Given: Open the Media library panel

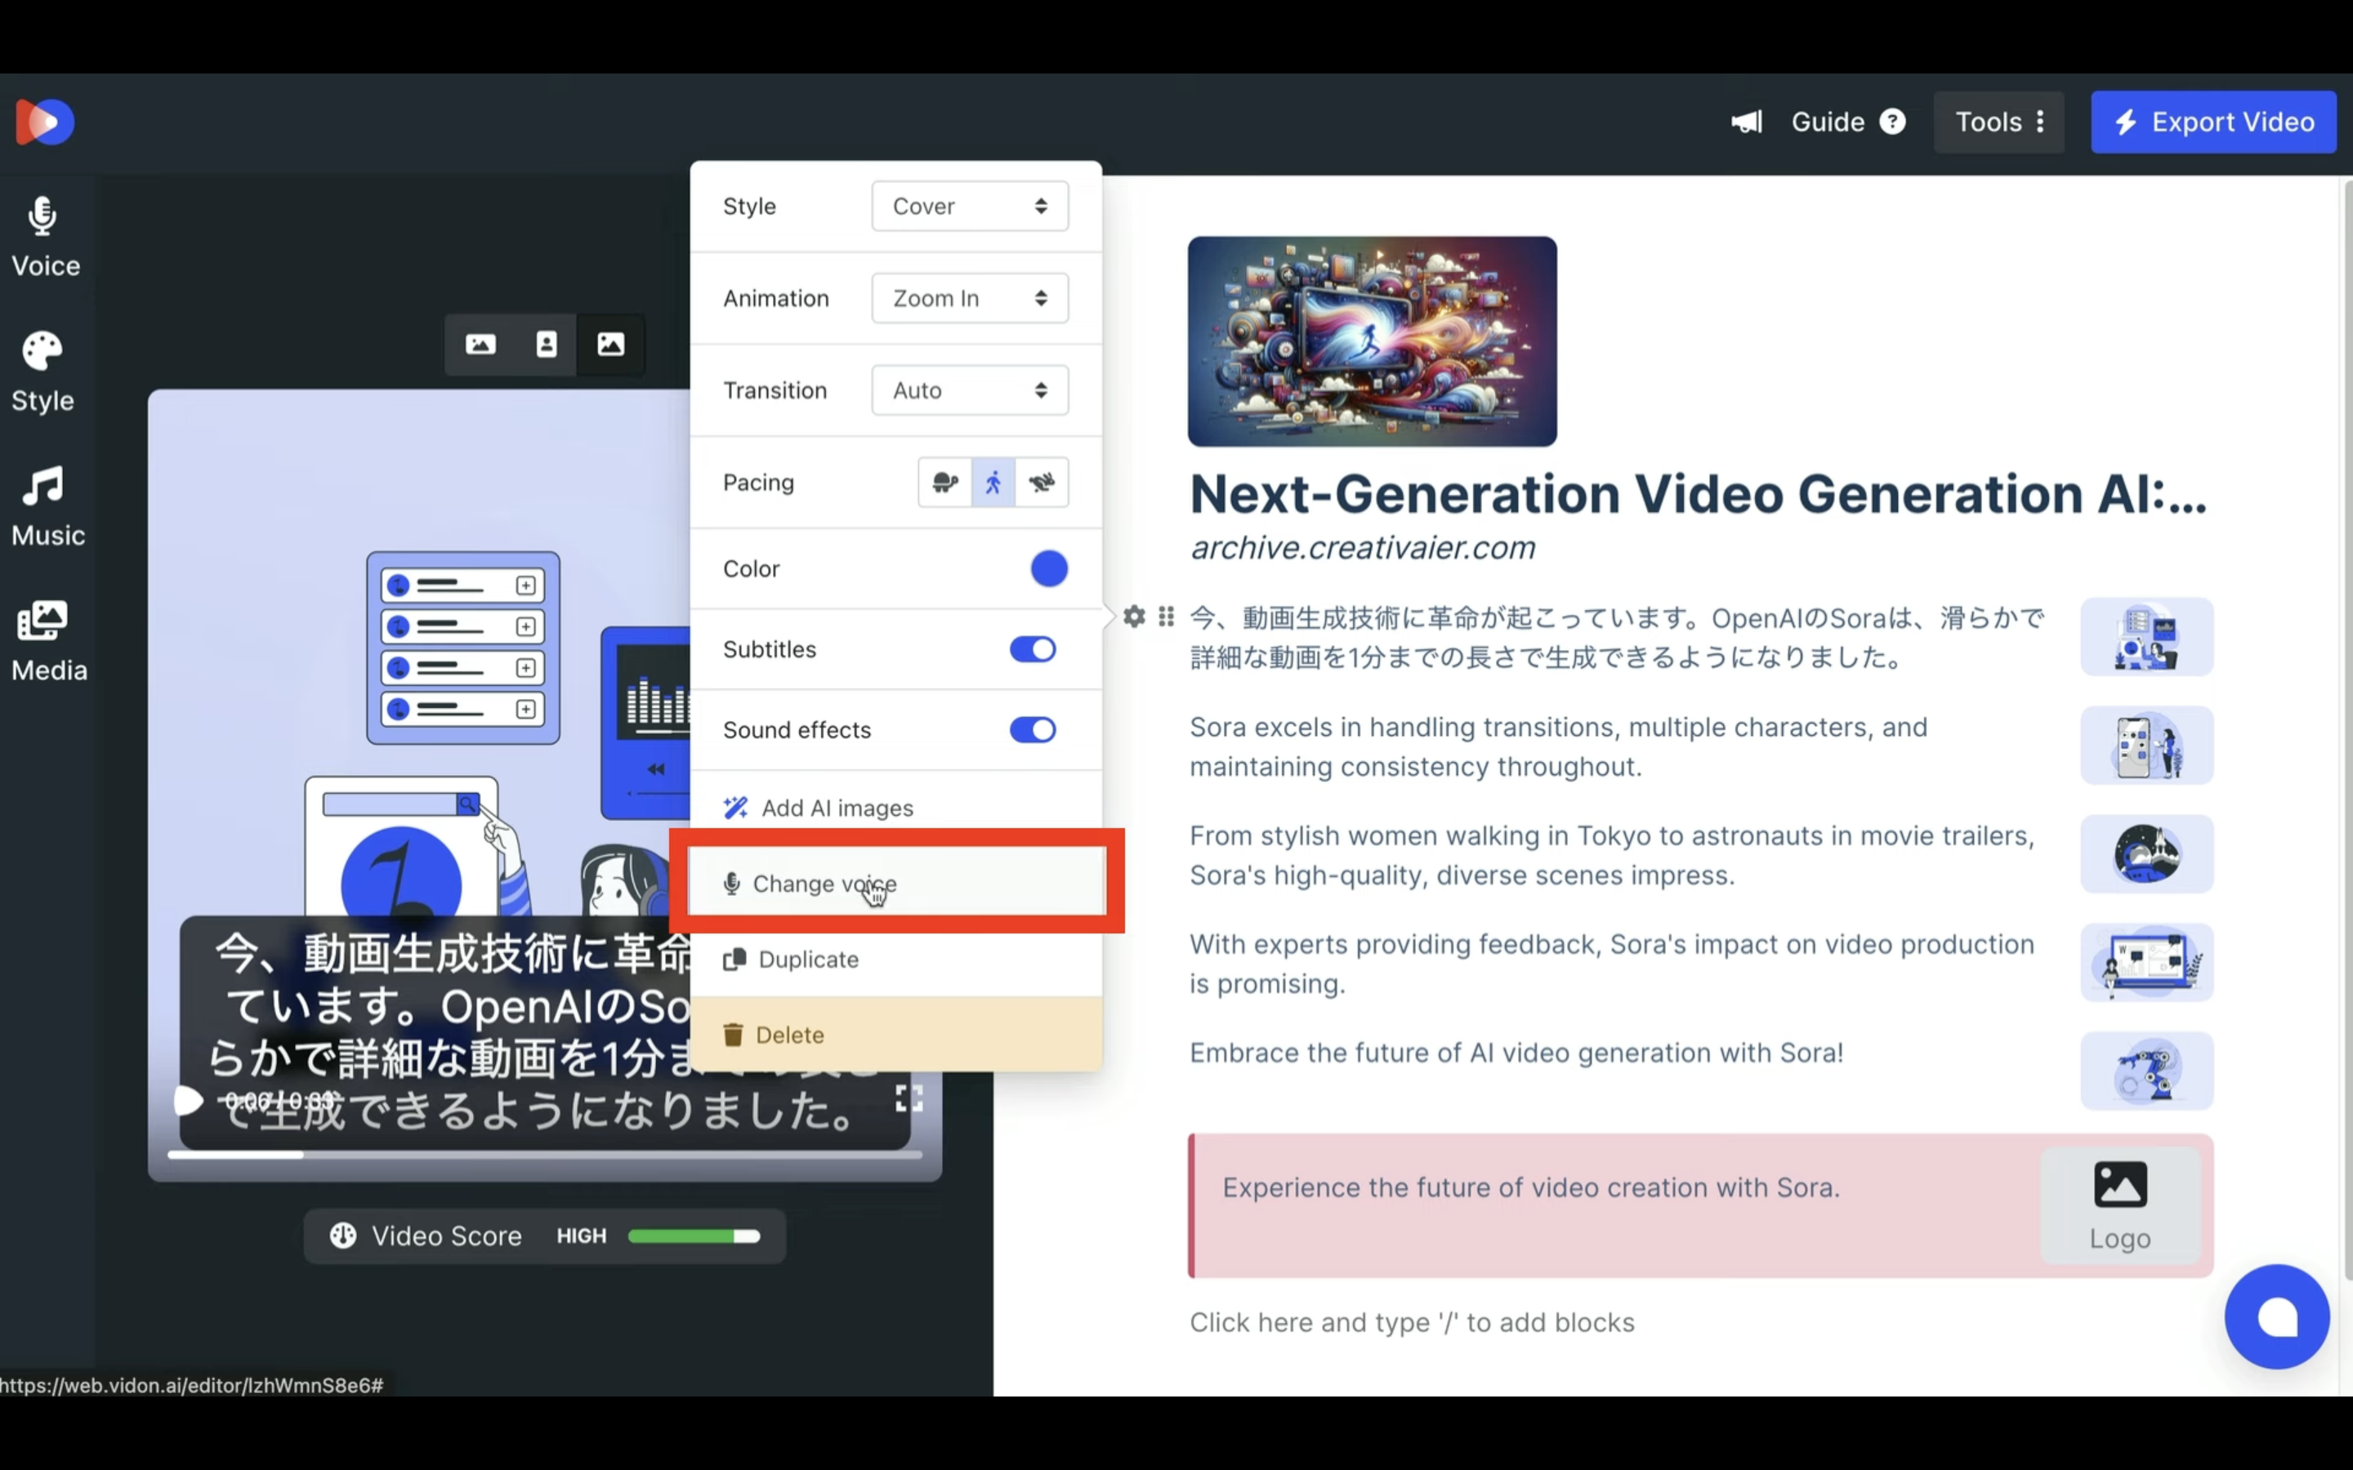Looking at the screenshot, I should [47, 642].
